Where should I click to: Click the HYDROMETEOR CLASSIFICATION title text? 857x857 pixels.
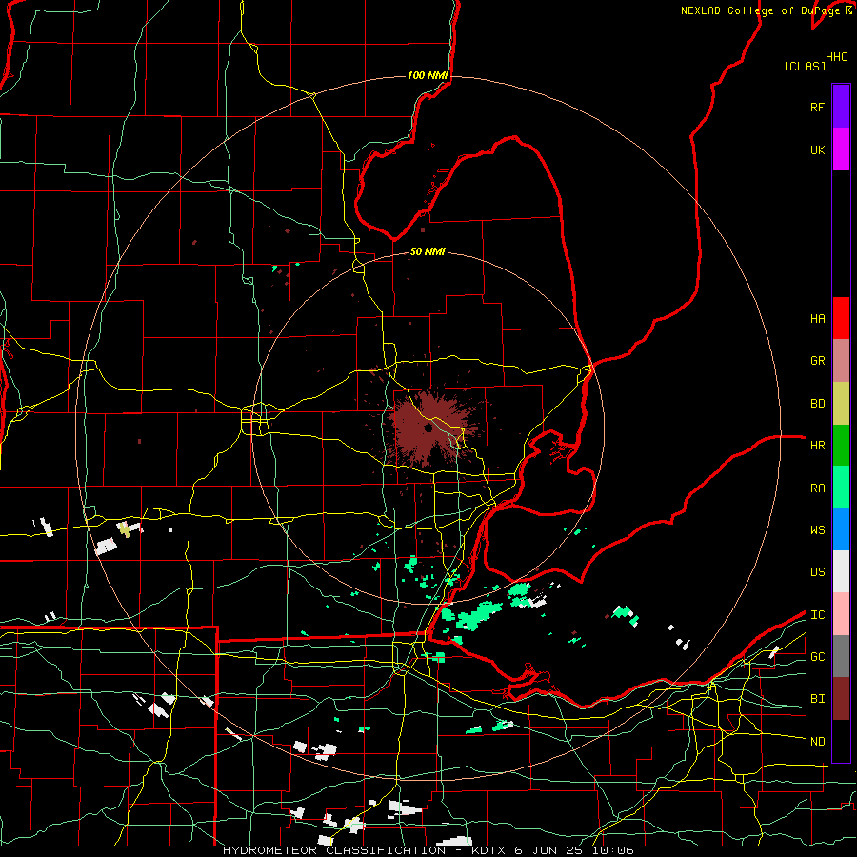[x=334, y=850]
